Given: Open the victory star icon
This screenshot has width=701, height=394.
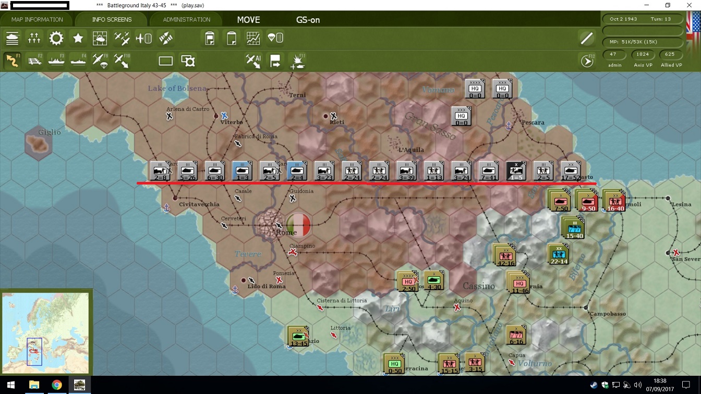Looking at the screenshot, I should (78, 38).
